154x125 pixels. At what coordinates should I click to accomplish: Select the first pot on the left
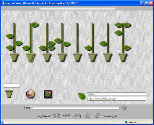(x=14, y=57)
